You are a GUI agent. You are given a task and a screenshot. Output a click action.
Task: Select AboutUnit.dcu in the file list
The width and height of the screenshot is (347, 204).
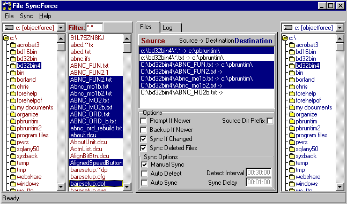(x=96, y=142)
